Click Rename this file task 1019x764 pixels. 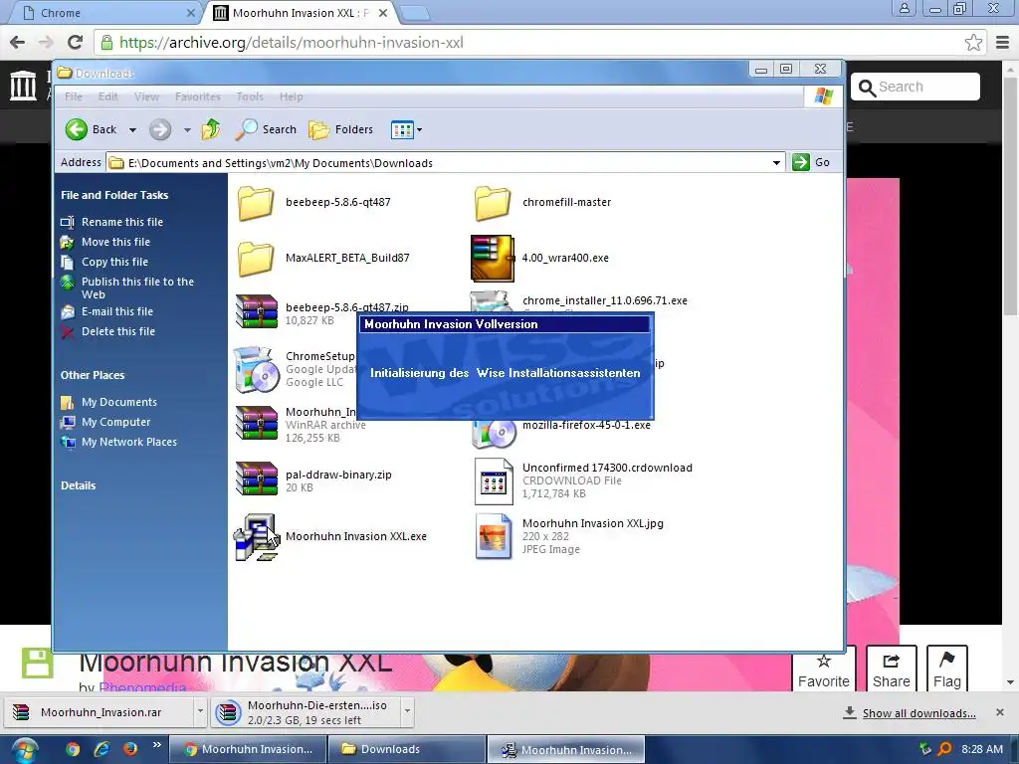122,222
